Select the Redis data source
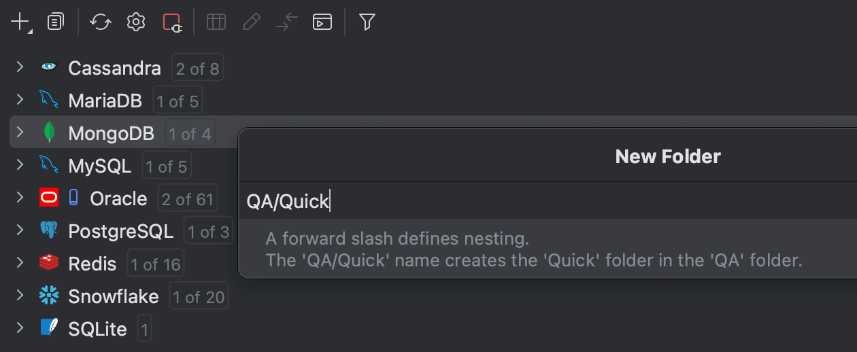Viewport: 857px width, 352px height. [92, 264]
